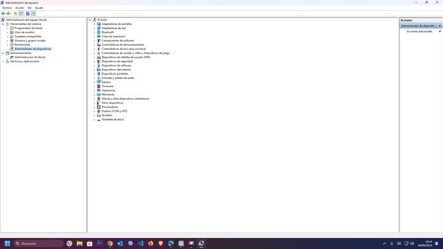Screen dimensions: 443x249
Task: Expand Dispositivos de interfaz de usuario (HID)
Action: tap(94, 57)
